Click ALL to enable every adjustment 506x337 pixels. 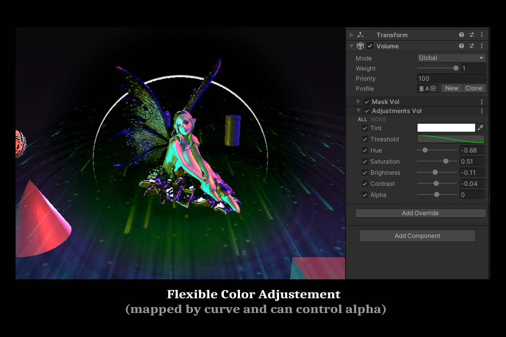click(362, 119)
